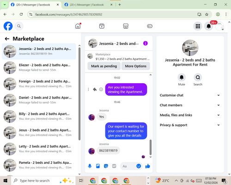Expand Chat members section
Viewport: 231px width, 185px height.
(x=190, y=105)
